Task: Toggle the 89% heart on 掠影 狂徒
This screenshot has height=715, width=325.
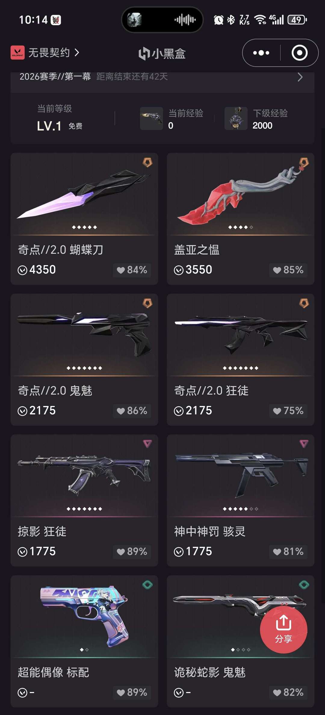Action: click(132, 552)
